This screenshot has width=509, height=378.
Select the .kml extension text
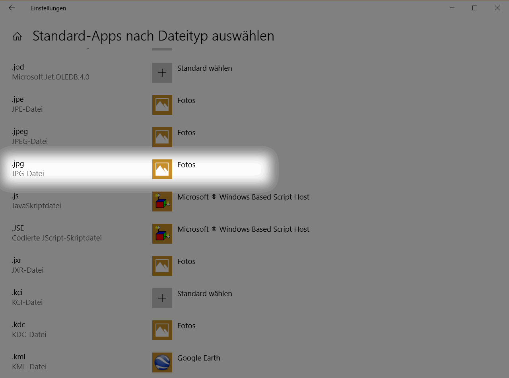[19, 357]
